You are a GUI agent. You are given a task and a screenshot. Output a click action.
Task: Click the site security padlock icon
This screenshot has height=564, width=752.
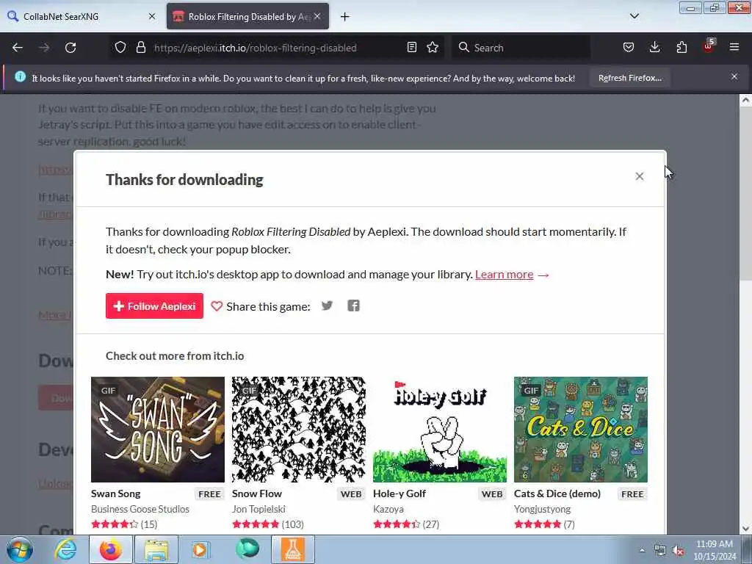[x=140, y=47]
